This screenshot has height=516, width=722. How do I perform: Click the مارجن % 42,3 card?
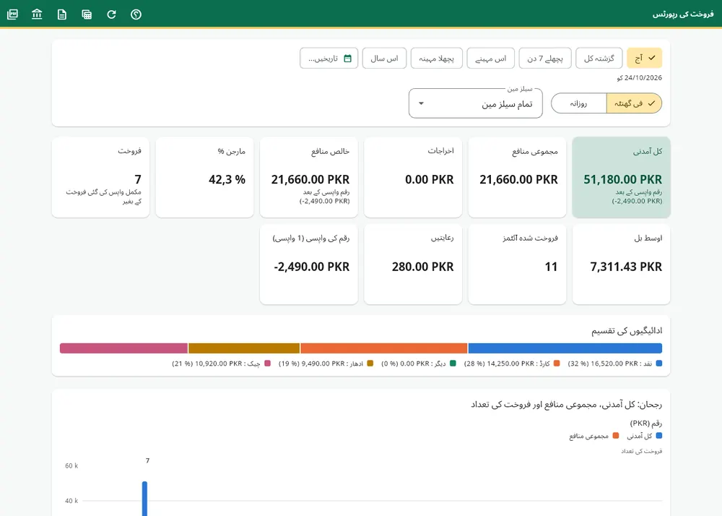pos(205,177)
